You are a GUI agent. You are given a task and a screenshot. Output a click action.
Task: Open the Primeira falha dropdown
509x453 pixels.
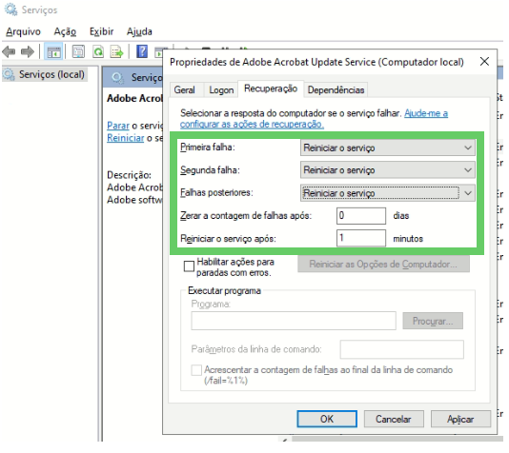(x=388, y=148)
